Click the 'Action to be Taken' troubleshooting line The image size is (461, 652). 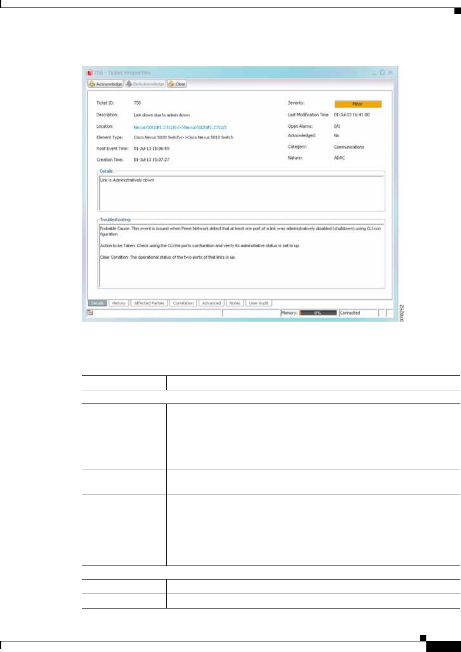coord(200,246)
